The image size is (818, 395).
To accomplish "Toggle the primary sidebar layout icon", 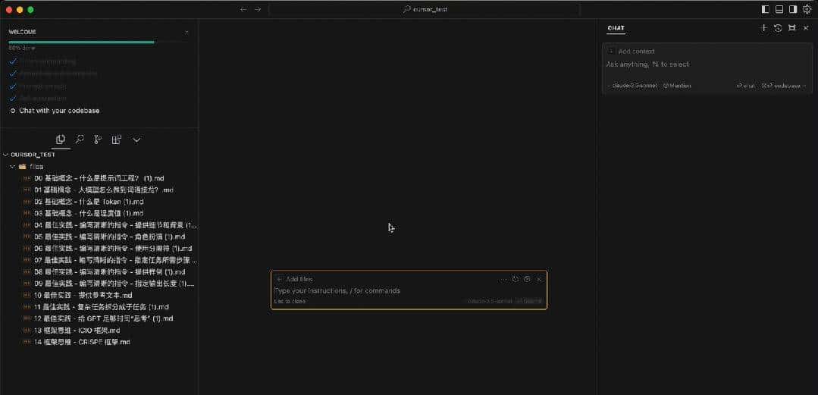I will pyautogui.click(x=765, y=9).
